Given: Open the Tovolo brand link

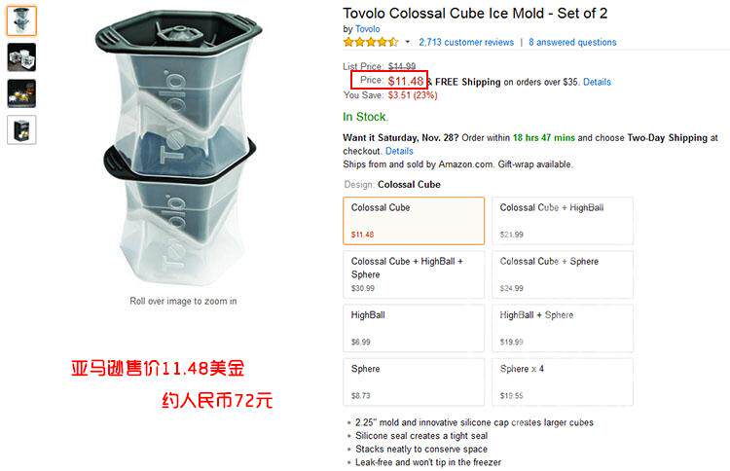Looking at the screenshot, I should pyautogui.click(x=367, y=29).
